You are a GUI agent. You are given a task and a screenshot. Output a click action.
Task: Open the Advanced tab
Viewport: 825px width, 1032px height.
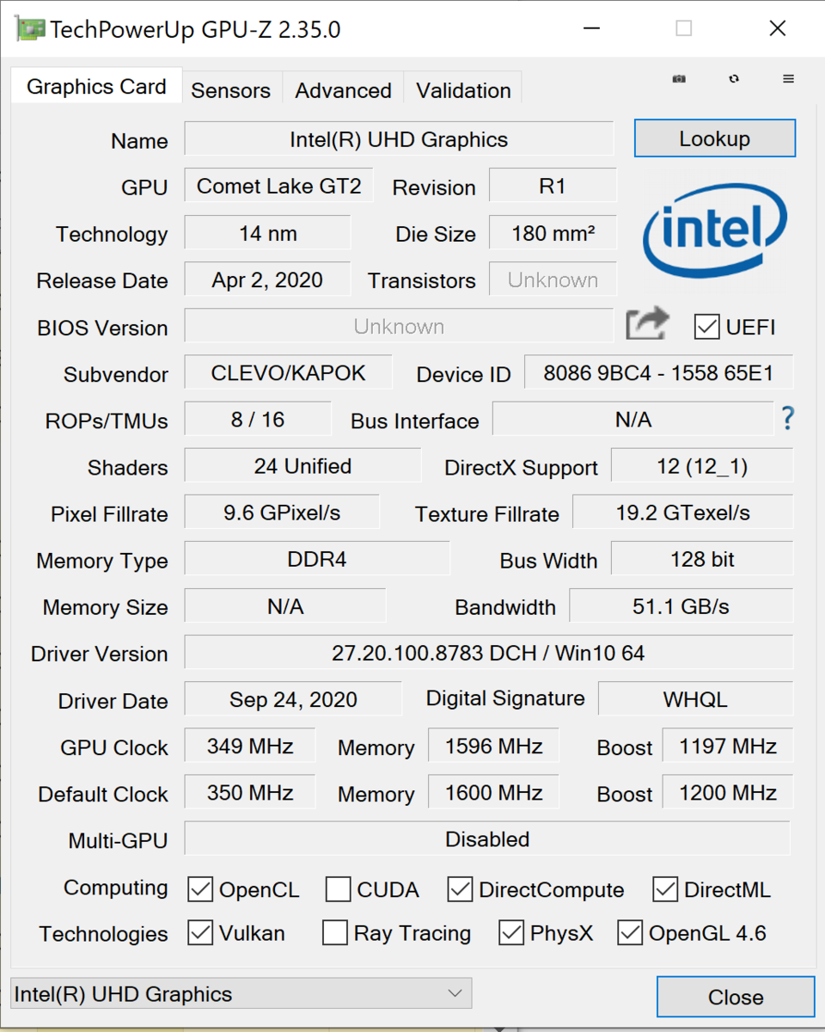[343, 90]
